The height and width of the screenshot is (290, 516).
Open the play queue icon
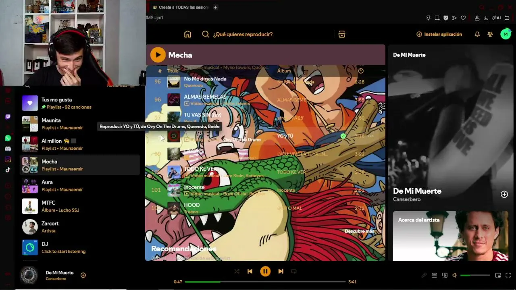tap(434, 275)
